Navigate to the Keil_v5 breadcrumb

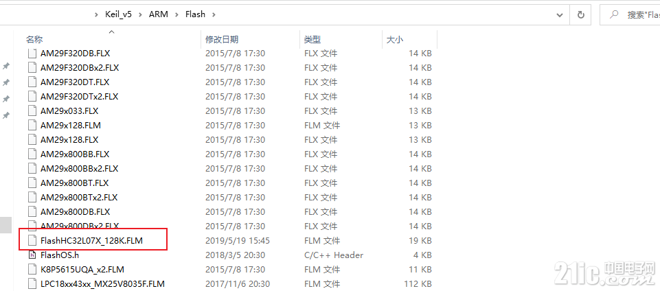coord(118,14)
